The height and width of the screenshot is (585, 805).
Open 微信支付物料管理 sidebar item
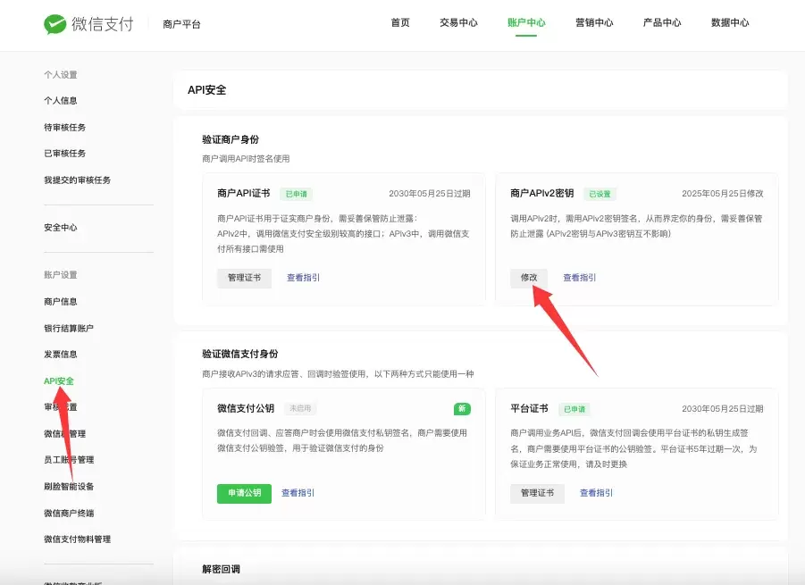tap(77, 539)
